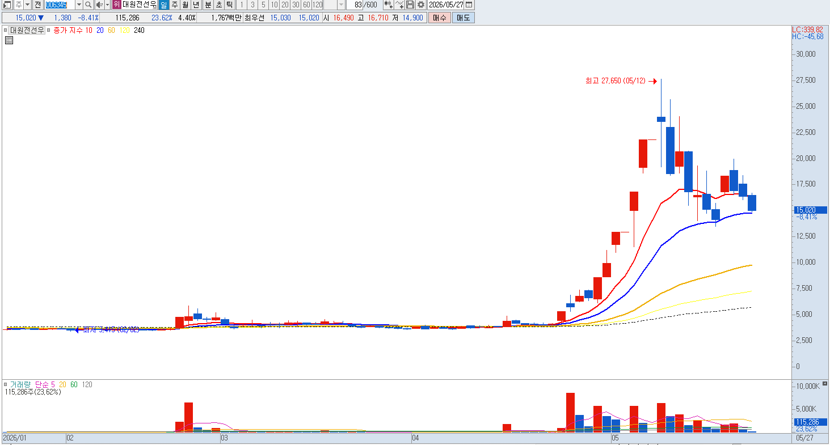Image resolution: width=830 pixels, height=445 pixels.
Task: Select the 60 interval button
Action: click(306, 5)
